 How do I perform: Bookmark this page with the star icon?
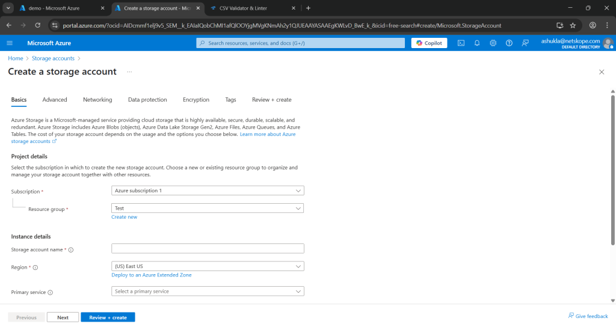click(573, 25)
